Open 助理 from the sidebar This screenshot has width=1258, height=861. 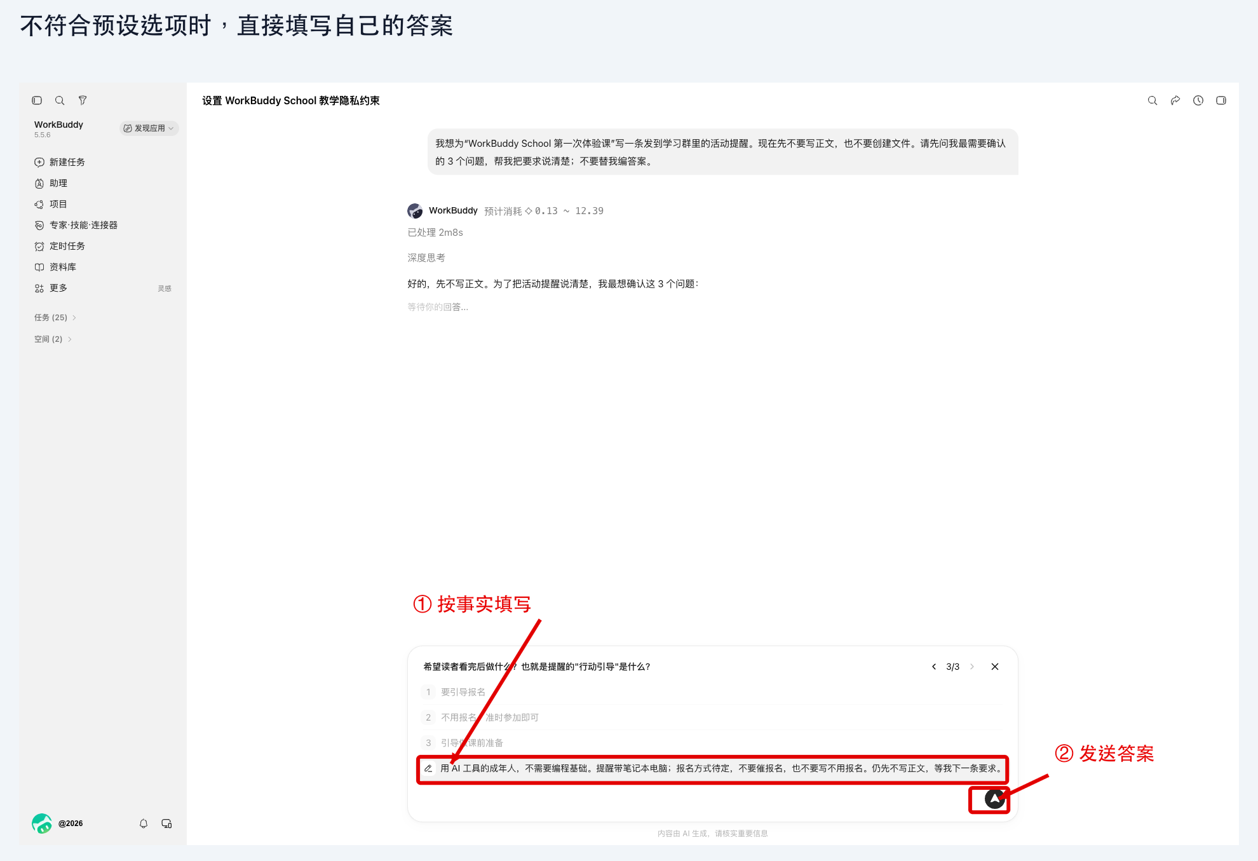[51, 183]
